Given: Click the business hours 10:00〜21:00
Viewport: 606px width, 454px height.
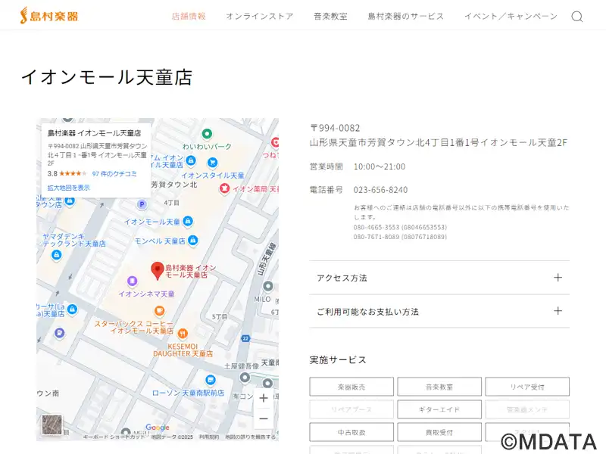Looking at the screenshot, I should click(x=380, y=166).
